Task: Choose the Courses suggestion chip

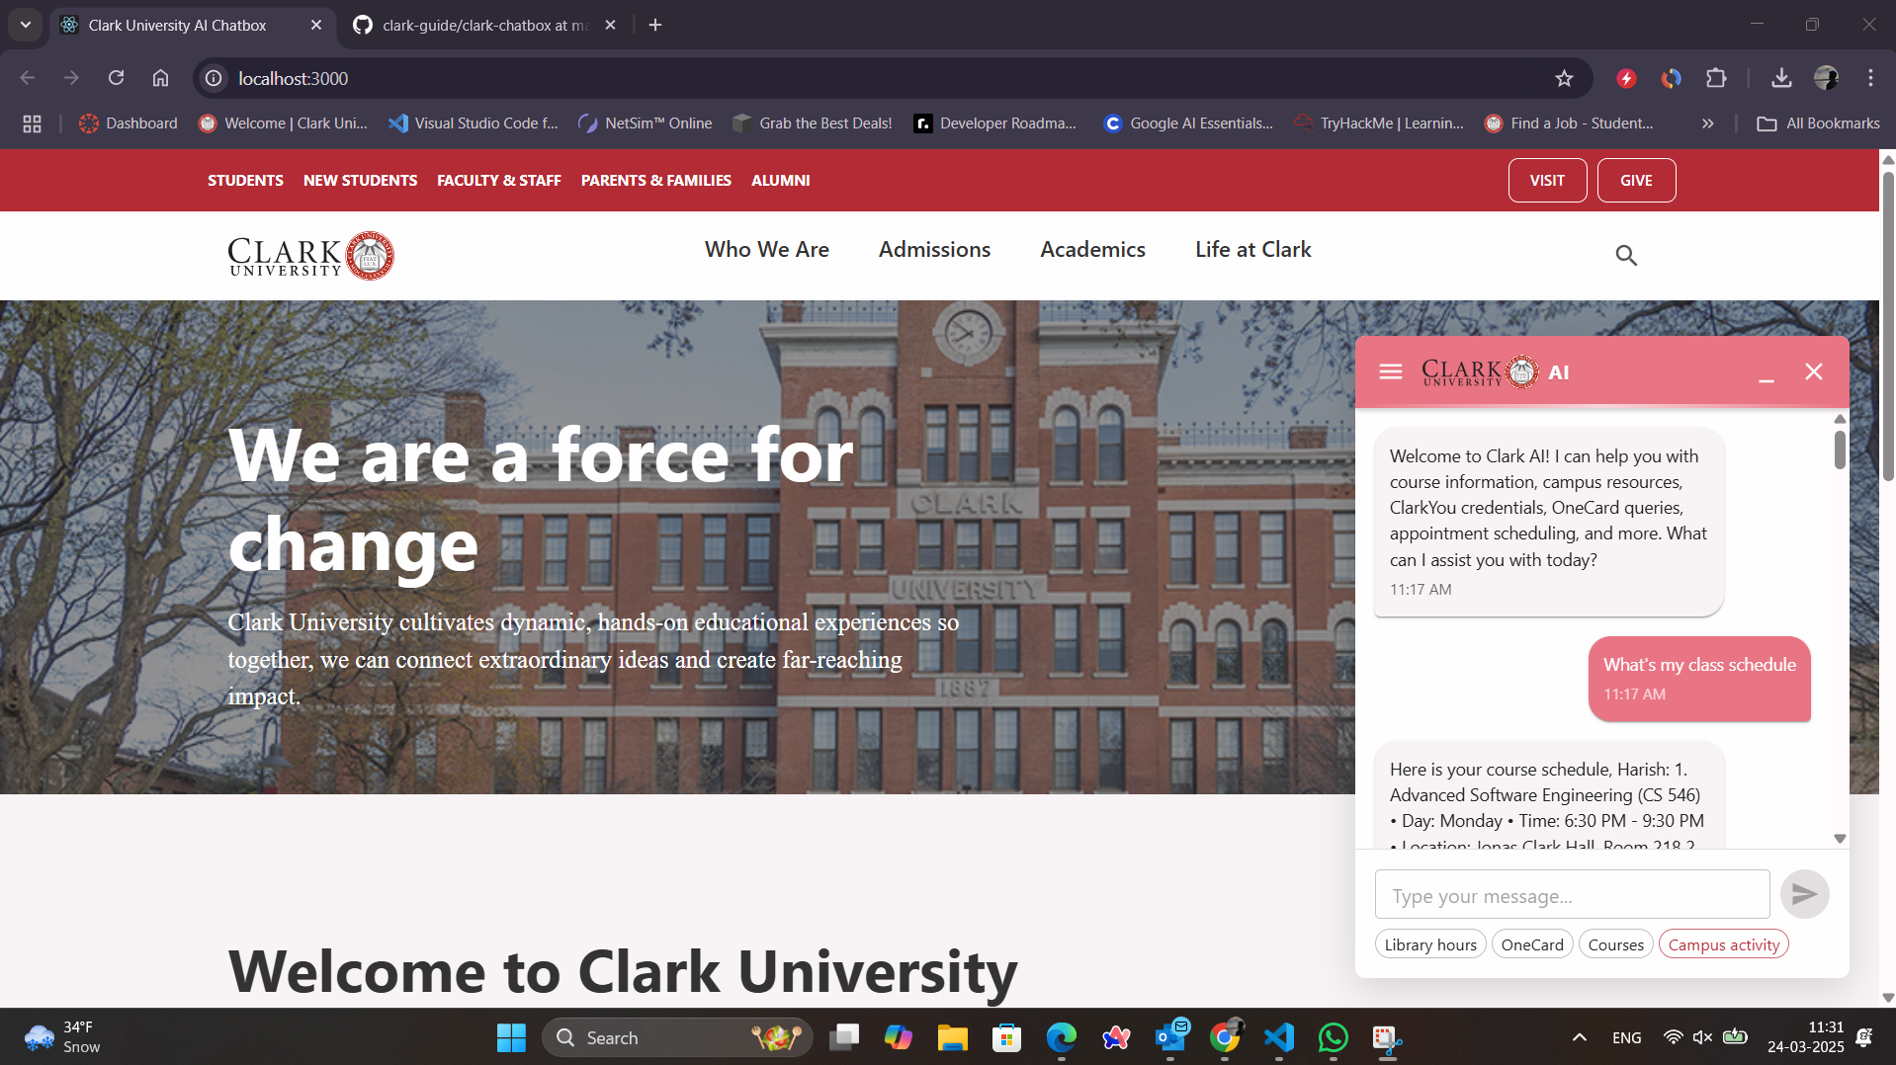Action: 1615,944
